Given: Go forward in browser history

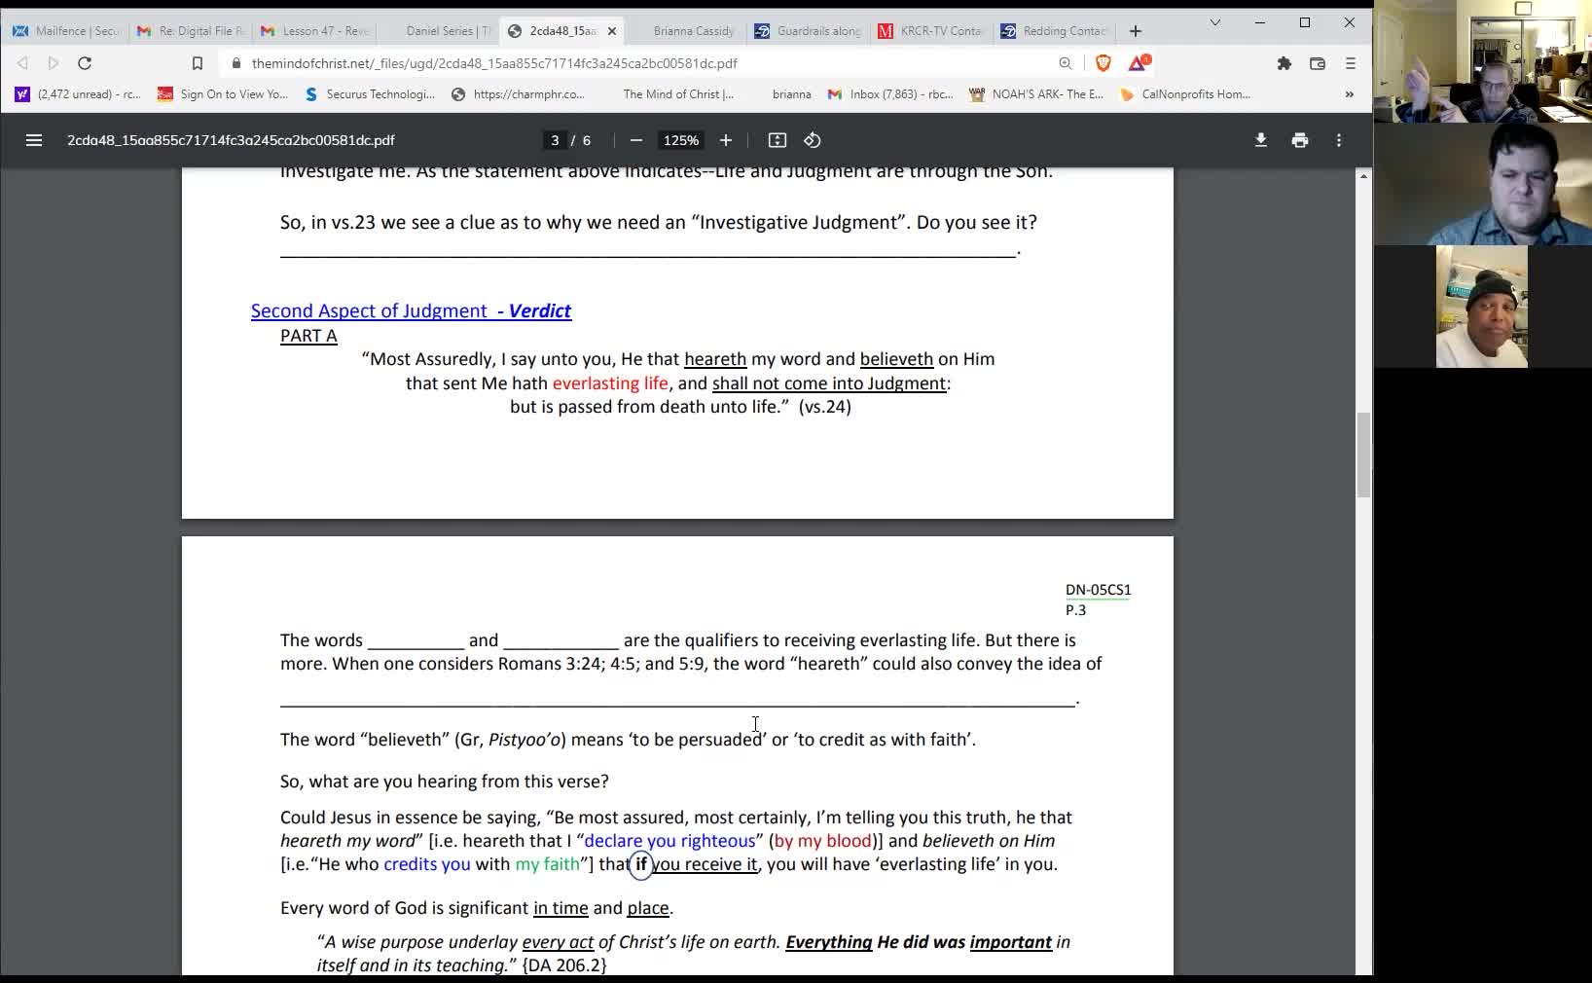Looking at the screenshot, I should [54, 63].
